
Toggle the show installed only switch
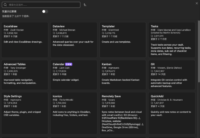[x=45, y=11]
